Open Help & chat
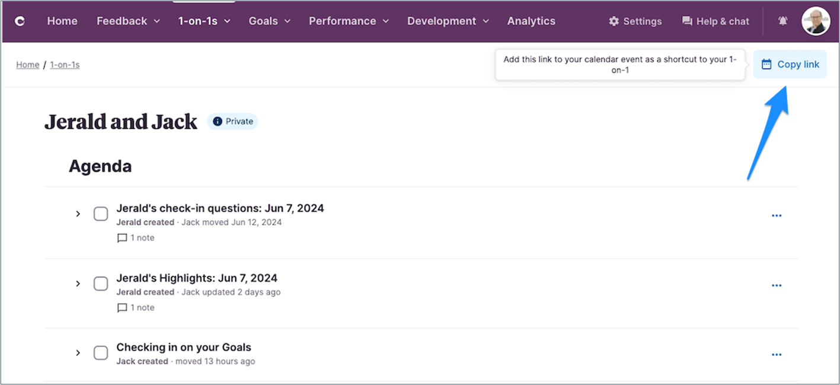The width and height of the screenshot is (840, 385). [x=716, y=21]
